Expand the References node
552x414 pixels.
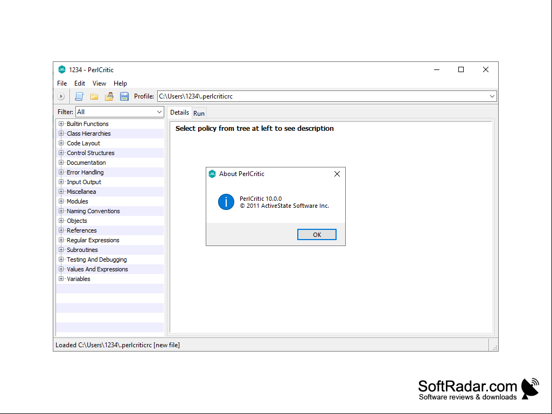pos(61,230)
